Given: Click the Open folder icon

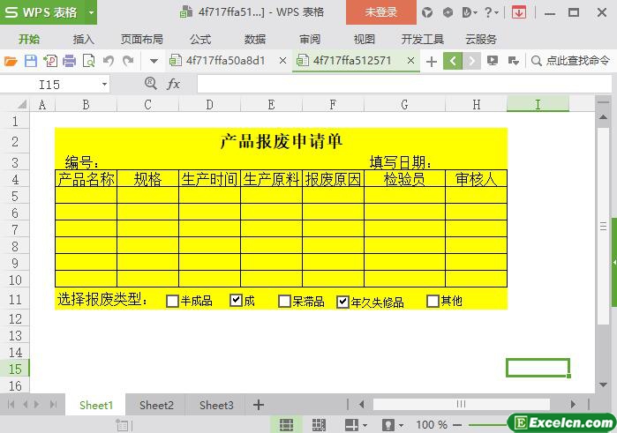Looking at the screenshot, I should click(11, 61).
